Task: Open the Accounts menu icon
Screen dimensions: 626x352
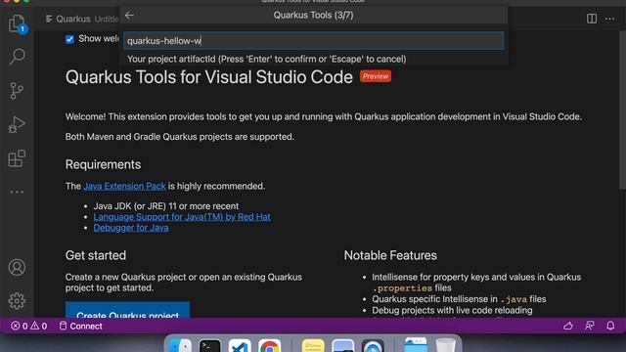Action: [x=17, y=267]
